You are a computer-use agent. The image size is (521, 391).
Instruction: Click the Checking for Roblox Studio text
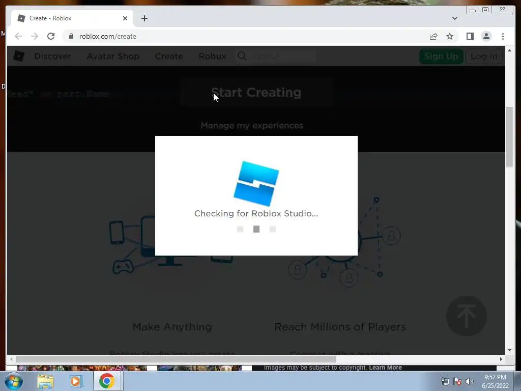[256, 213]
